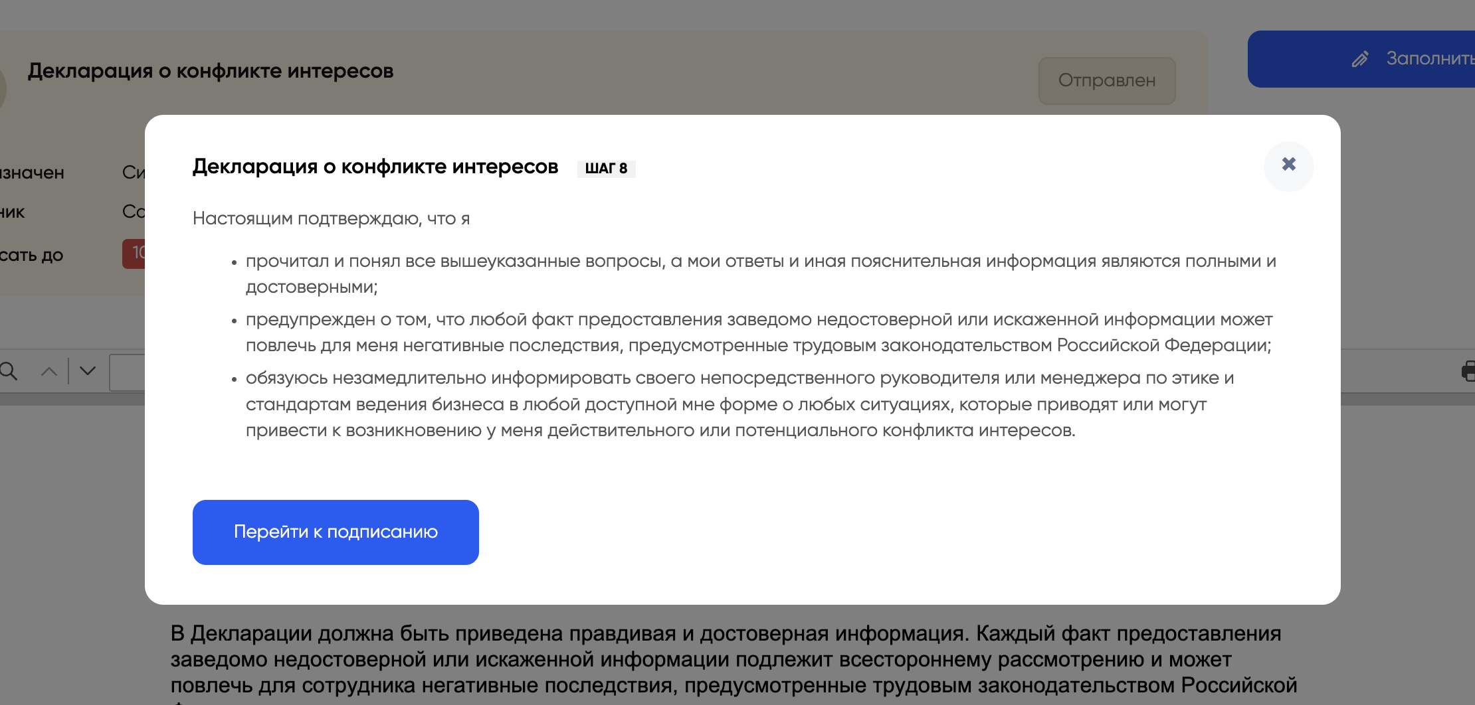Click the bullet starting with 'обязуюсь незамедлительно информировать'
Screen dimensions: 1475x705
pyautogui.click(x=739, y=404)
